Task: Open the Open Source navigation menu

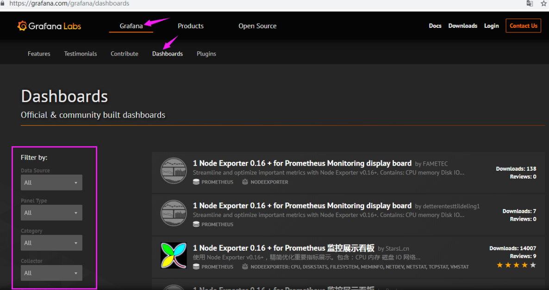Action: pos(257,26)
